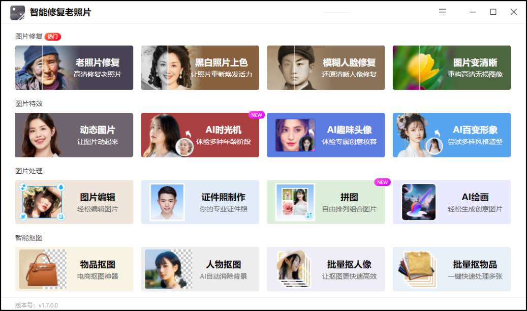Open 物品抠图 object cutout
Viewport: 527px width, 311px height.
(74, 269)
